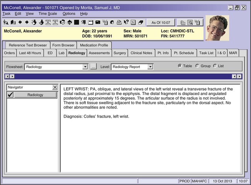Click the patient photo thumbnail
The width and height of the screenshot is (251, 185).
[217, 28]
